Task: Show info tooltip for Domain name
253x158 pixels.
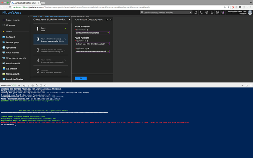Action: 87,30
